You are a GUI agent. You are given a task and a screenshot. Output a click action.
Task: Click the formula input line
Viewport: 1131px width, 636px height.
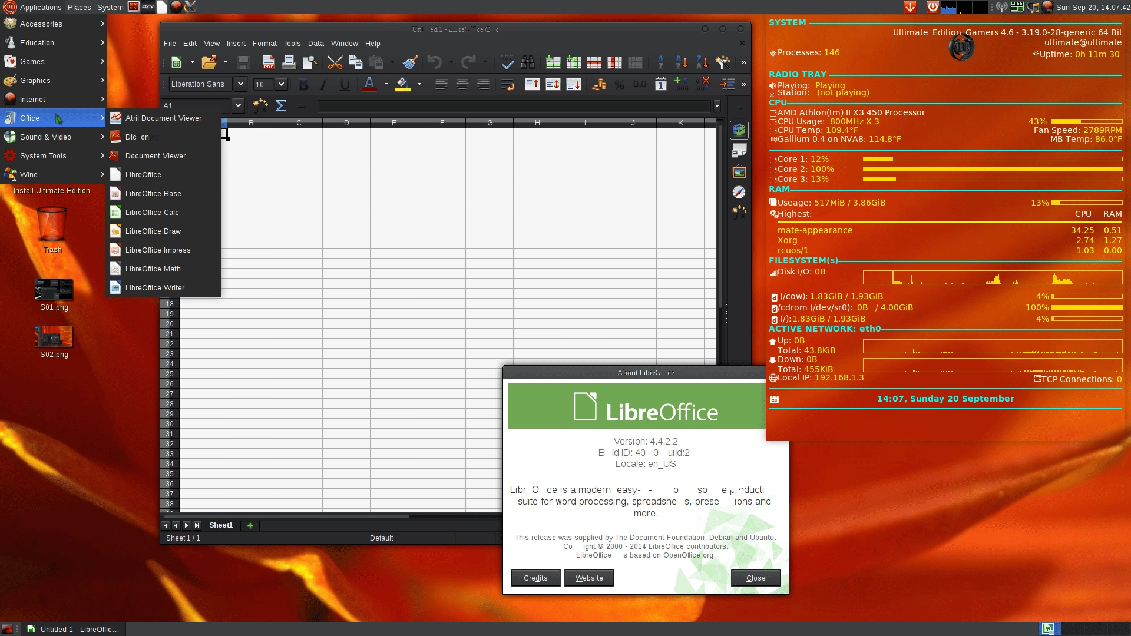[514, 106]
